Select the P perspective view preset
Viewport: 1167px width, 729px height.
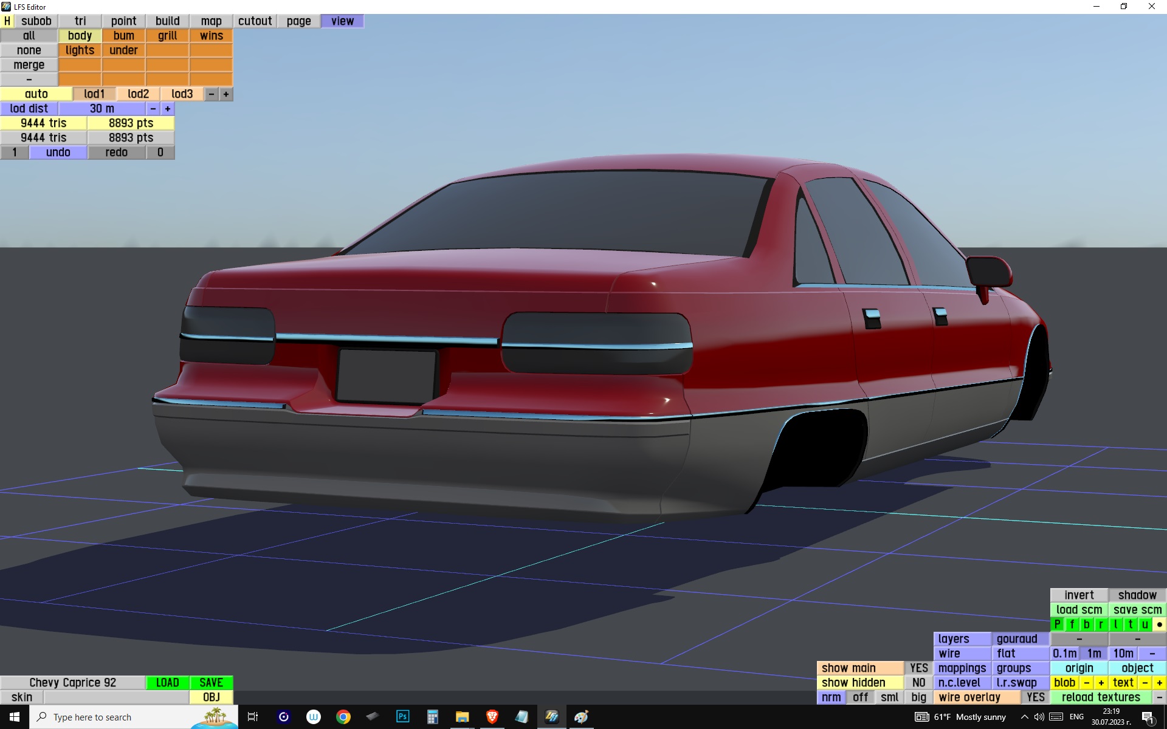(1057, 625)
